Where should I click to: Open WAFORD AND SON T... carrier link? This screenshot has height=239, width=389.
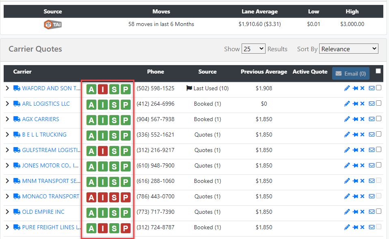point(51,88)
